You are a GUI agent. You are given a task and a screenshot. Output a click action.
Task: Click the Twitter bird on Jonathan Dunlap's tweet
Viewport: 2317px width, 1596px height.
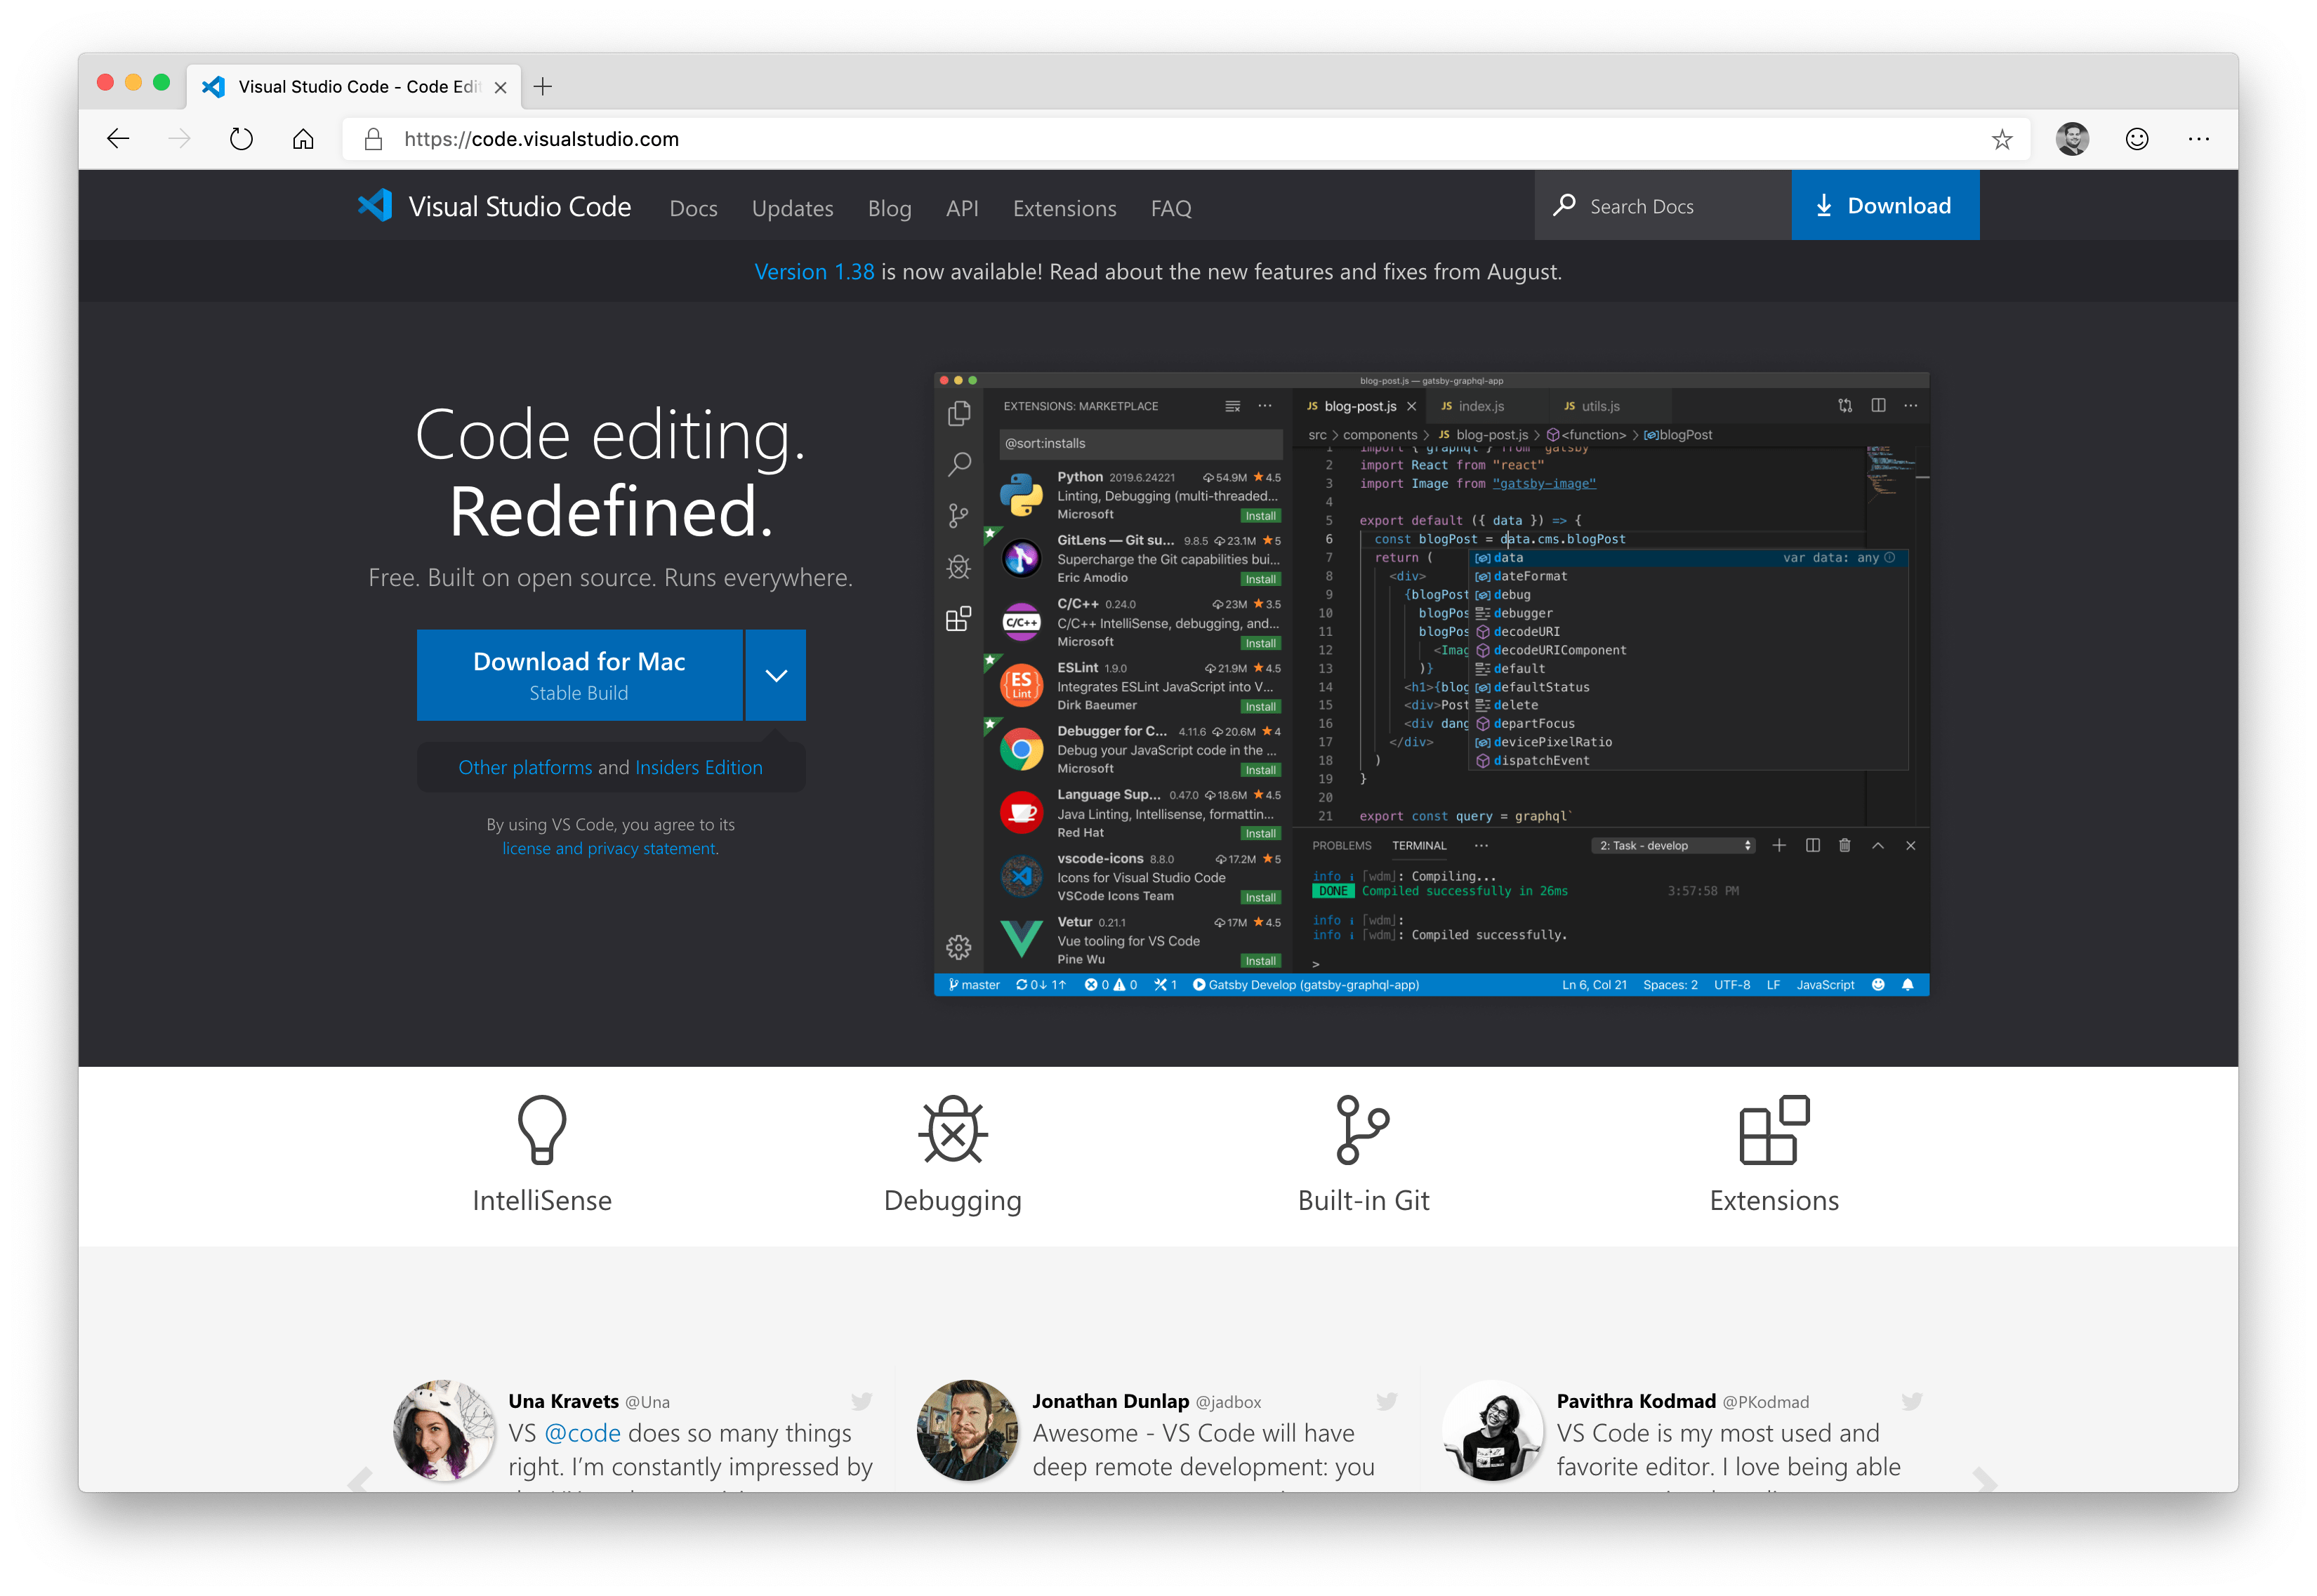pos(1387,1401)
